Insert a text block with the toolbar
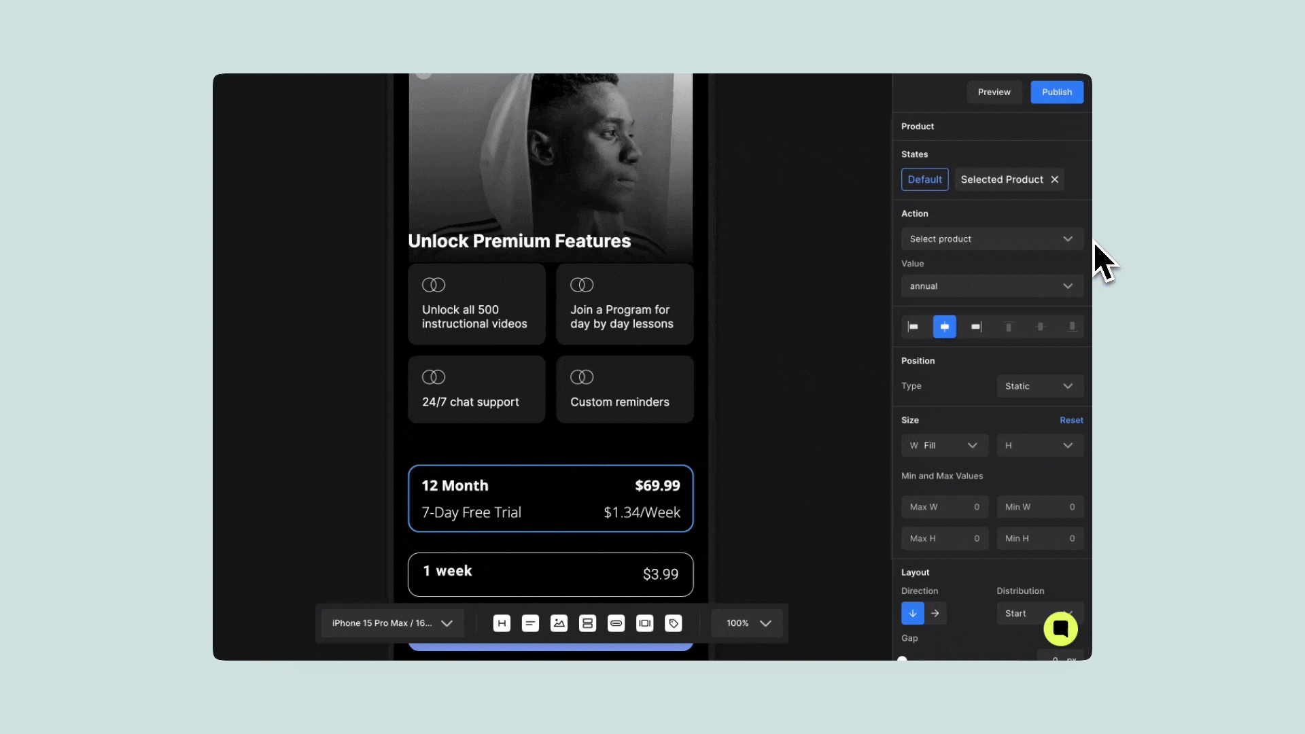 pyautogui.click(x=530, y=623)
